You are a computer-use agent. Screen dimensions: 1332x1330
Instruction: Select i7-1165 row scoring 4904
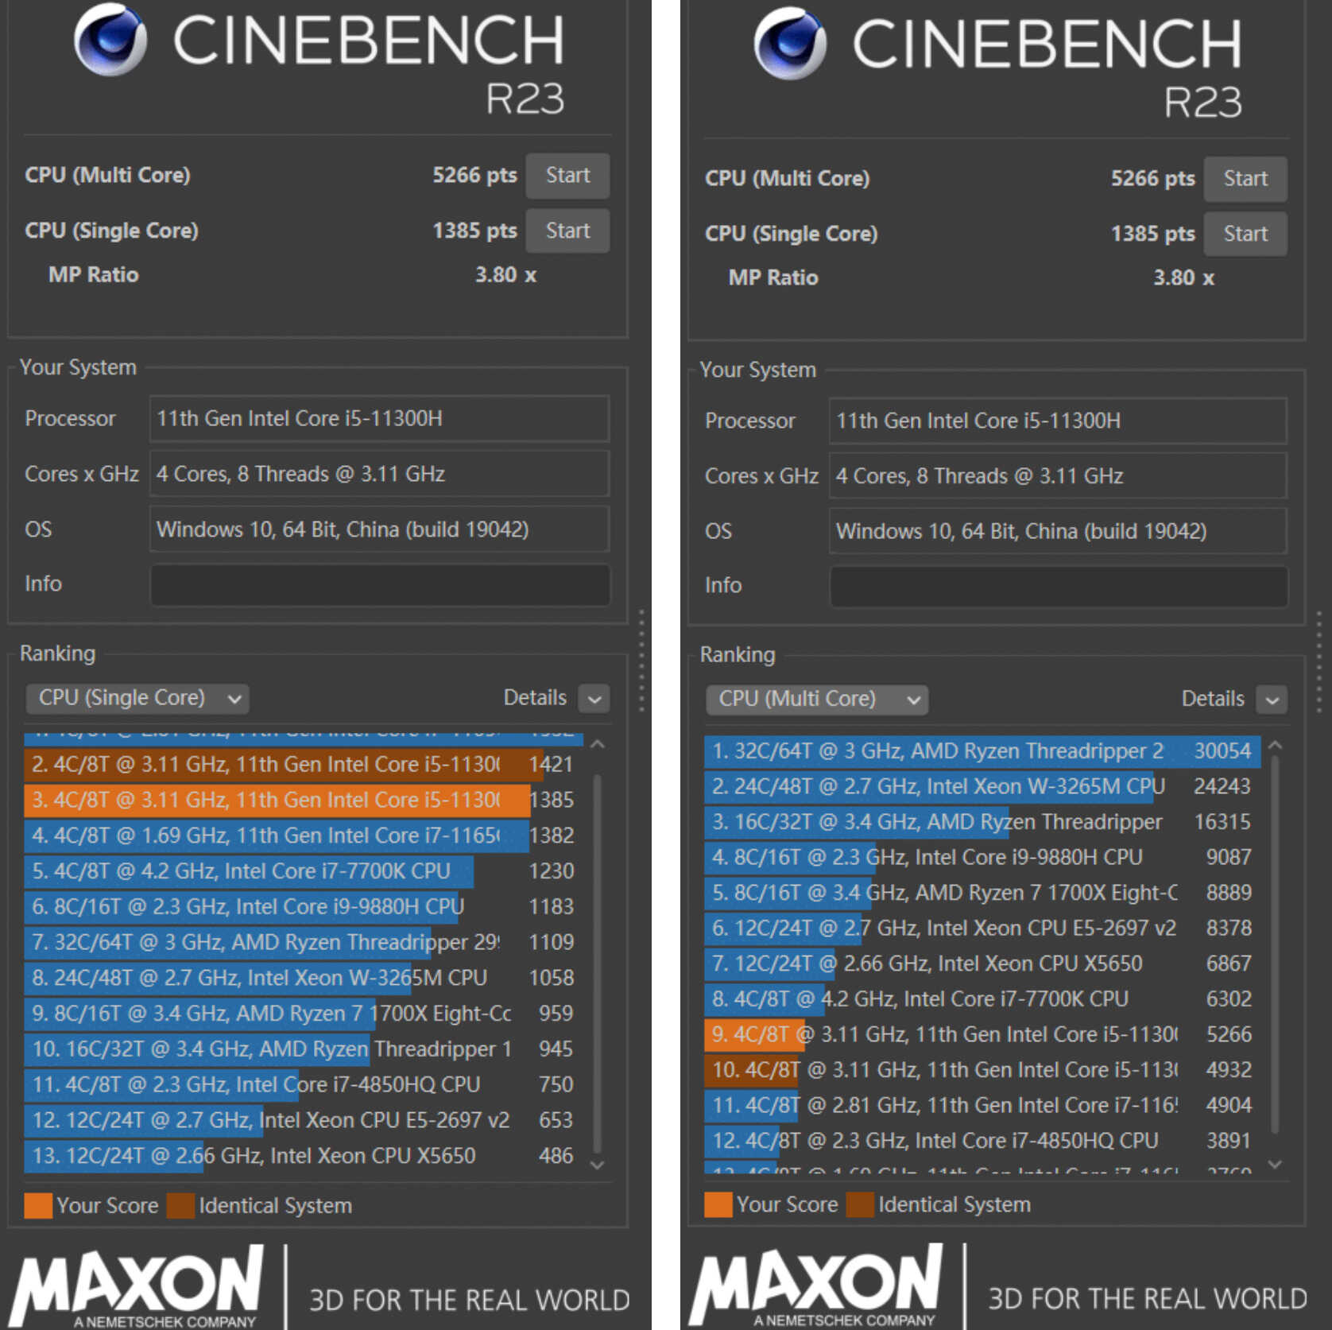tap(982, 1106)
